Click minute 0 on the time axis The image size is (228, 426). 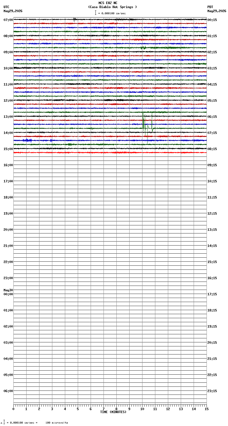13,409
